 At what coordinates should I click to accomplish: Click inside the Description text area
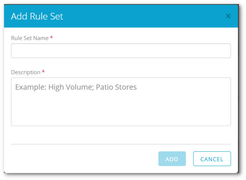(121, 102)
